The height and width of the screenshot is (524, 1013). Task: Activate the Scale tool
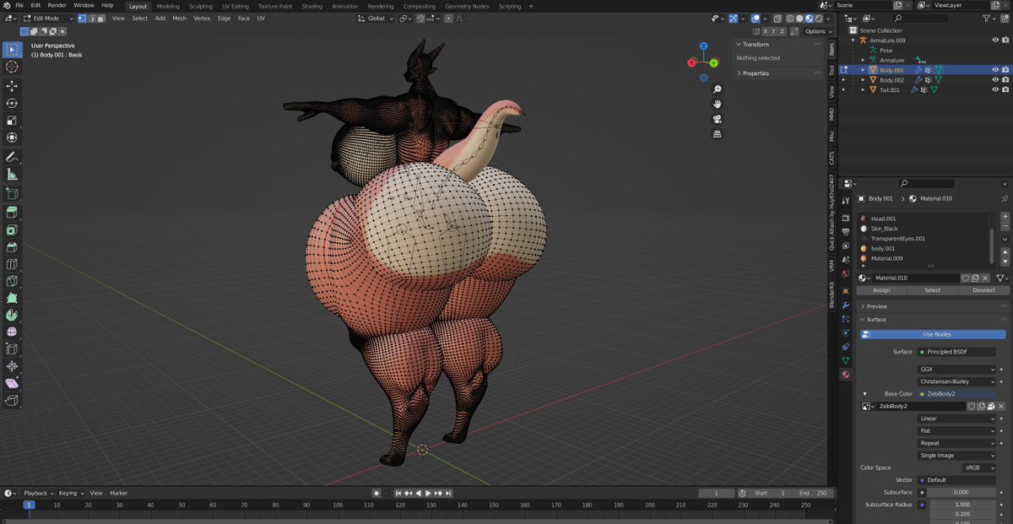(12, 121)
